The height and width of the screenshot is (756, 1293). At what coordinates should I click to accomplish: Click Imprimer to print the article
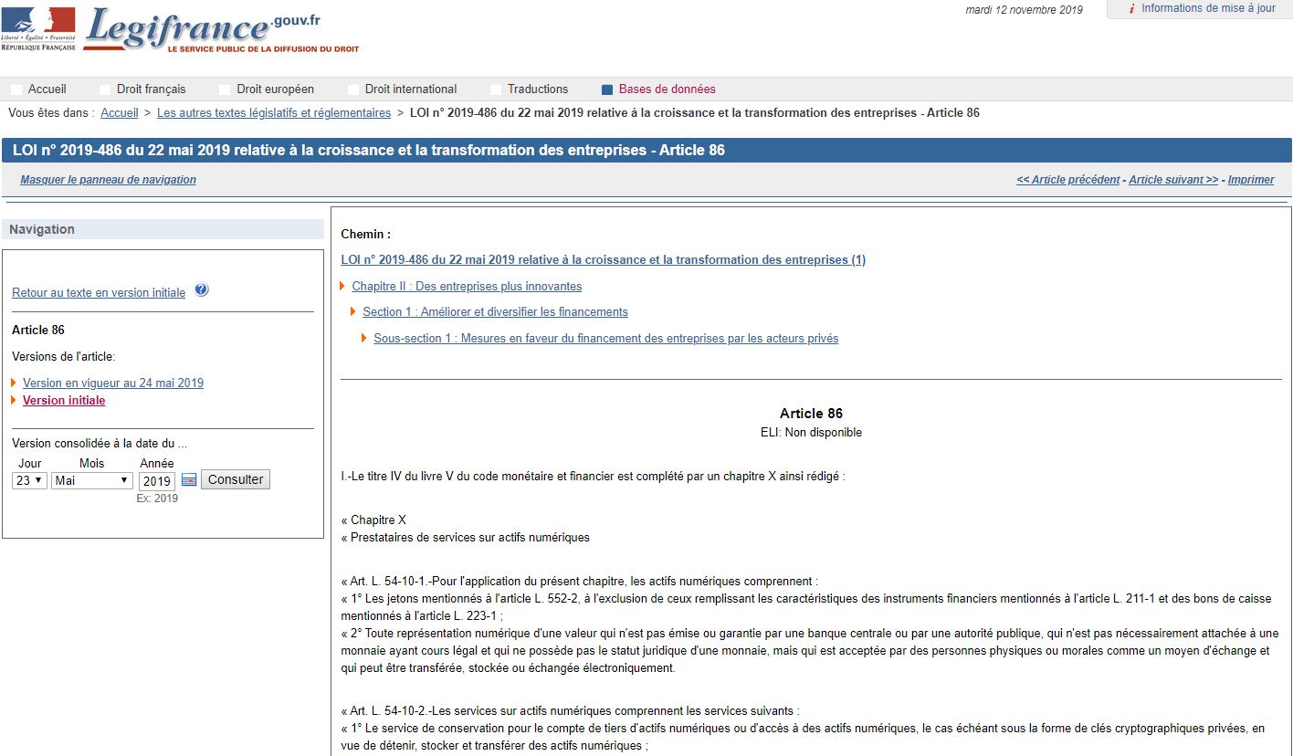(1251, 179)
